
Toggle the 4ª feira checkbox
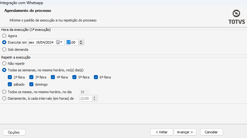click(53, 77)
